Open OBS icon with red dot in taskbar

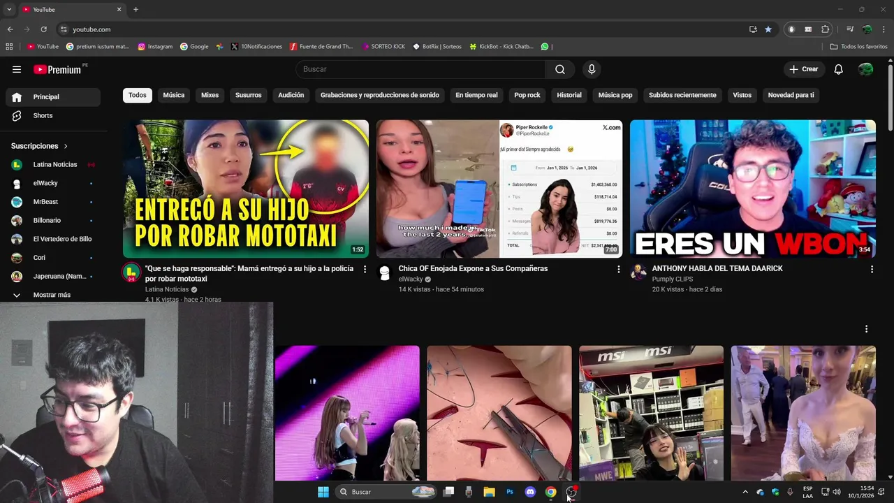571,492
